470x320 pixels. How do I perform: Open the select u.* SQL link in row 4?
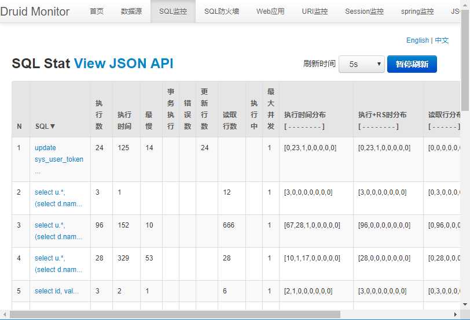click(58, 264)
